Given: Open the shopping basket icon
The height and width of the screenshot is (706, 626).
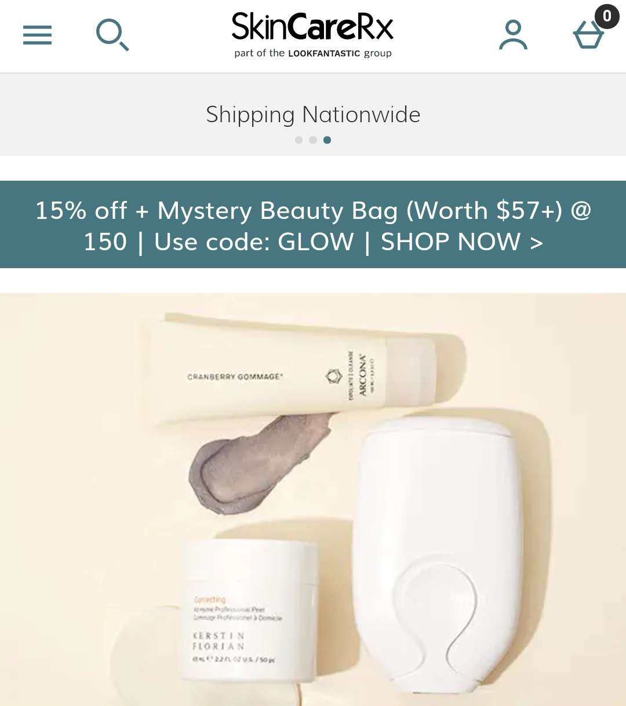Looking at the screenshot, I should coord(588,35).
